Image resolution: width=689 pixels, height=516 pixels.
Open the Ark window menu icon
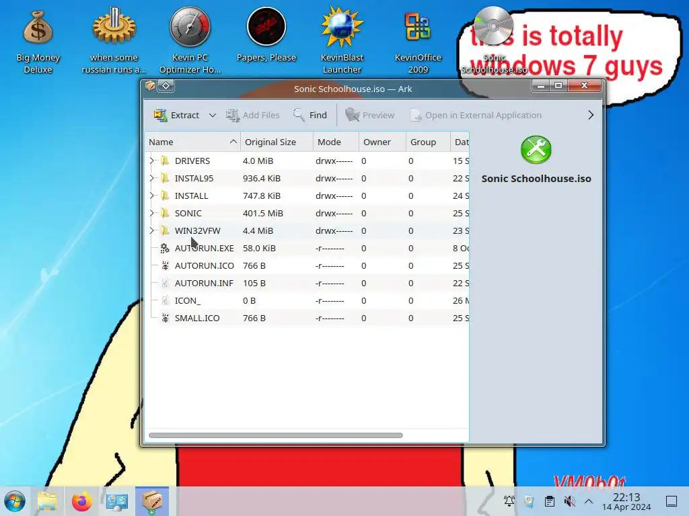click(150, 85)
